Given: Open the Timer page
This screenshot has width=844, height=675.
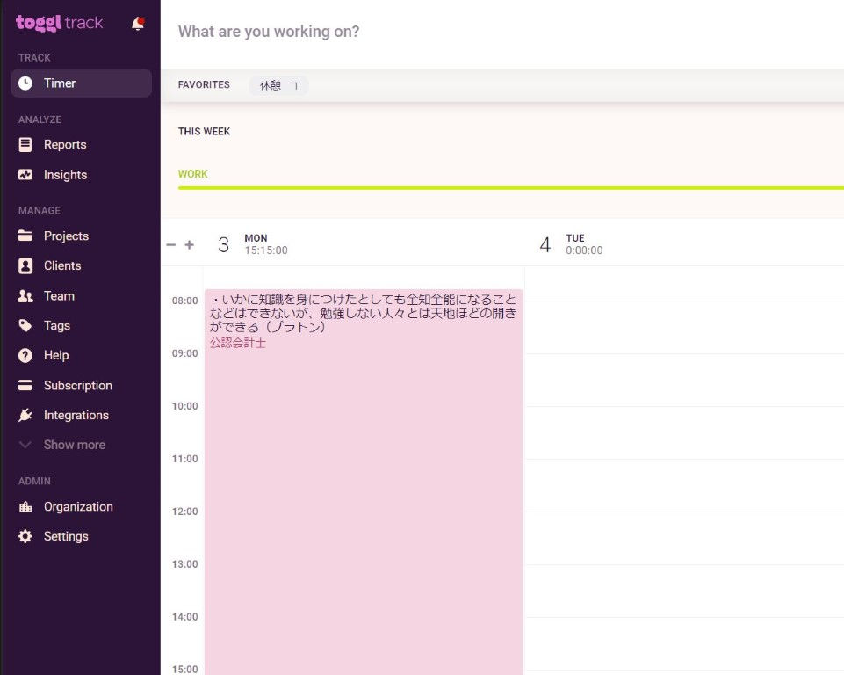Looking at the screenshot, I should coord(82,83).
